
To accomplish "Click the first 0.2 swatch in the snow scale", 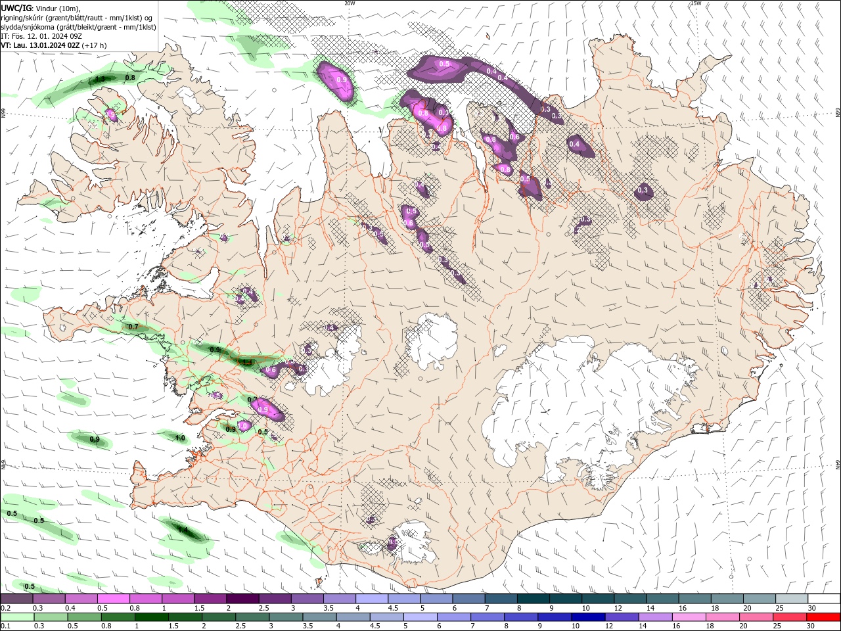I will click(16, 599).
